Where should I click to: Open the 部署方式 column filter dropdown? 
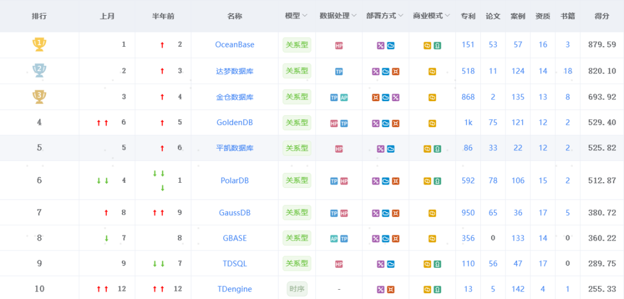pos(401,16)
